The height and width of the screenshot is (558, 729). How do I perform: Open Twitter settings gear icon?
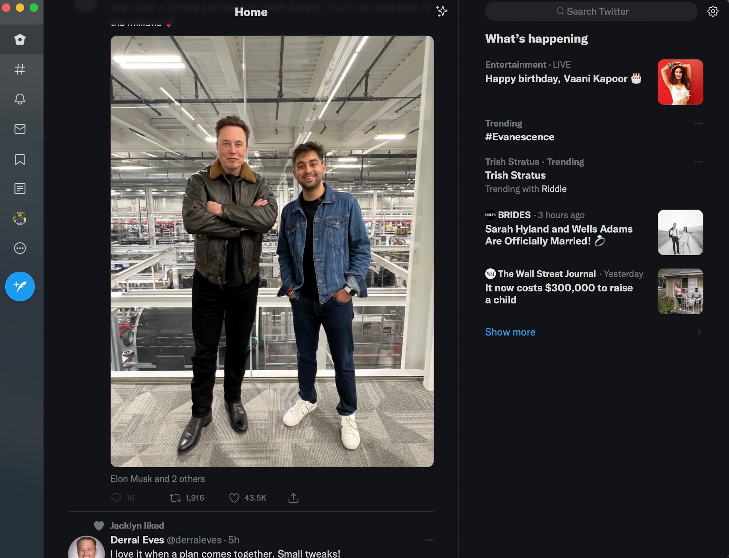pyautogui.click(x=713, y=11)
